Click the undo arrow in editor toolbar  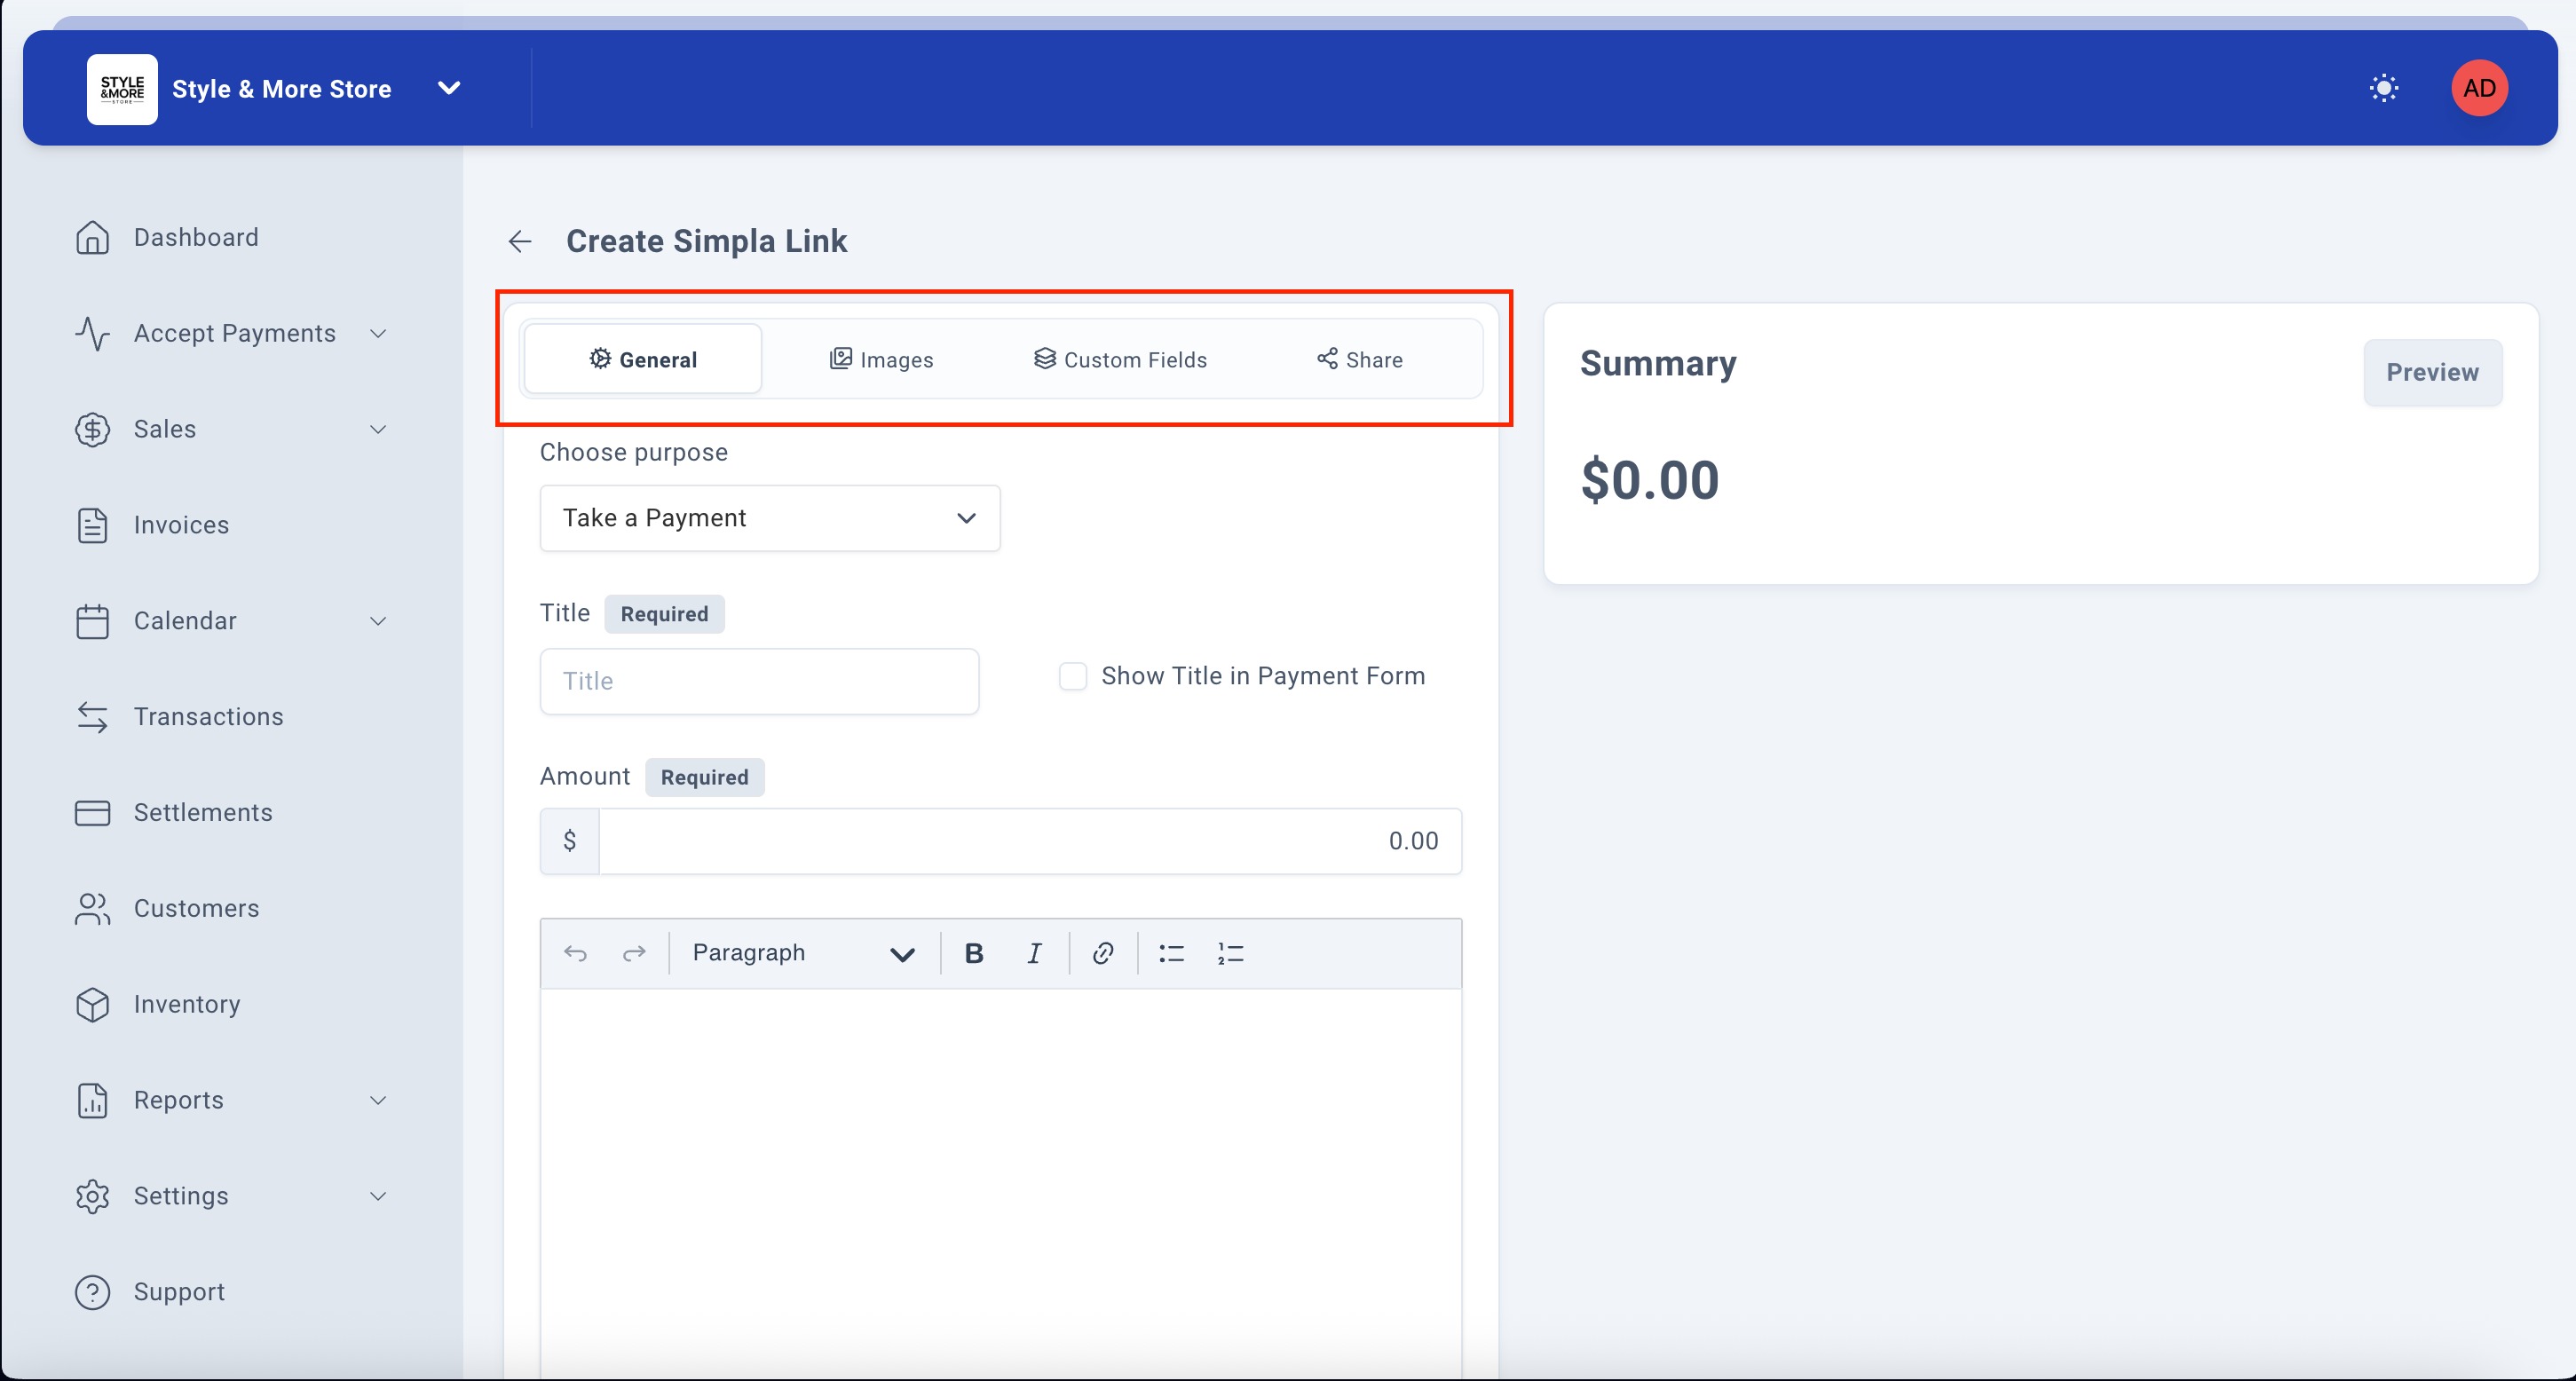pos(575,953)
